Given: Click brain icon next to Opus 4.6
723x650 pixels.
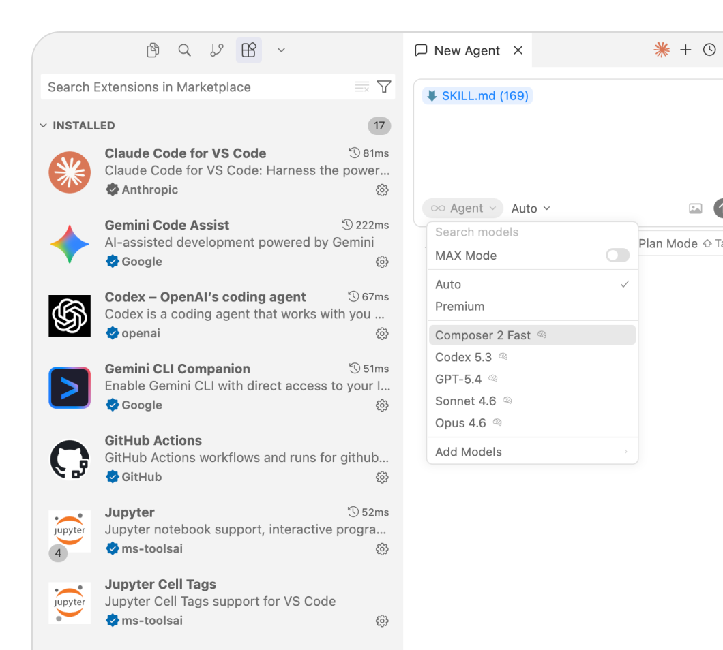Looking at the screenshot, I should pos(497,422).
